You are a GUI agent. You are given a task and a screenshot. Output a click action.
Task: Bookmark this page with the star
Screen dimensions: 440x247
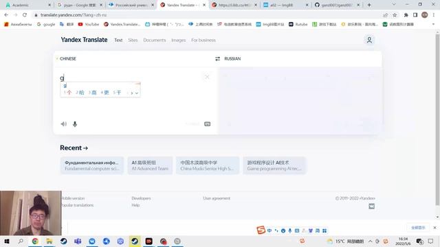pyautogui.click(x=395, y=15)
